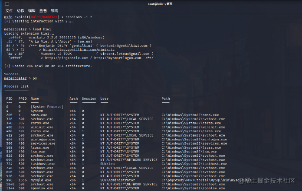The image size is (302, 191).
Task: Click the Arch column header
Action: pyautogui.click(x=74, y=99)
